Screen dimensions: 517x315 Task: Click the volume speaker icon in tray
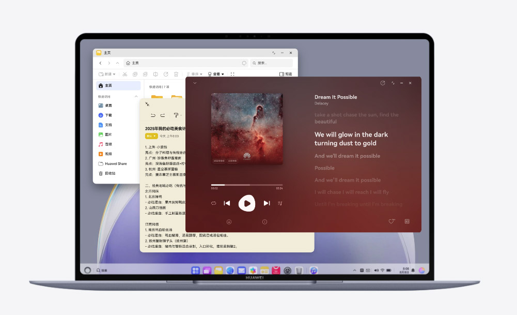pos(376,270)
